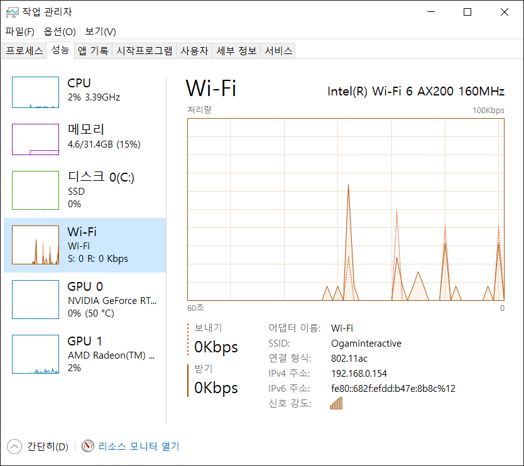Click the 리소스 모니터 열기 link

[138, 447]
